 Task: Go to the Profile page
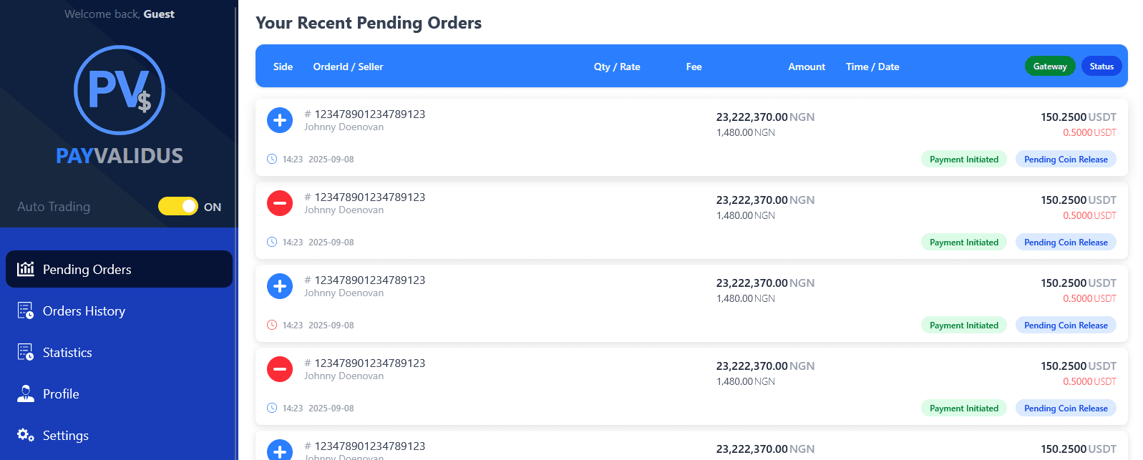(61, 394)
